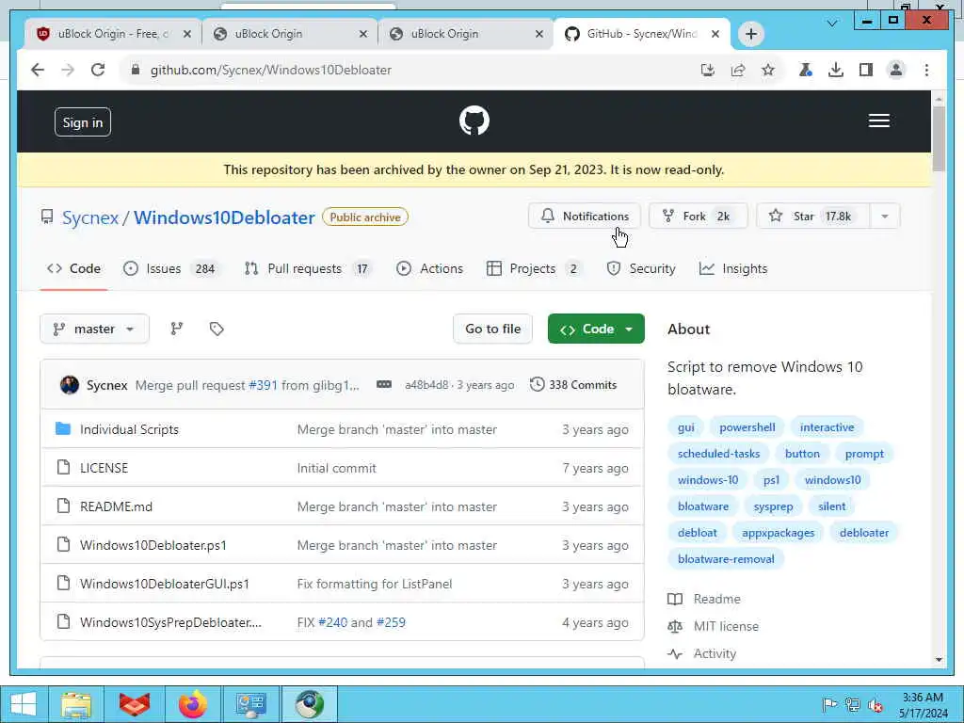Open Windows Start menu
Image resolution: width=964 pixels, height=723 pixels.
pos(24,704)
